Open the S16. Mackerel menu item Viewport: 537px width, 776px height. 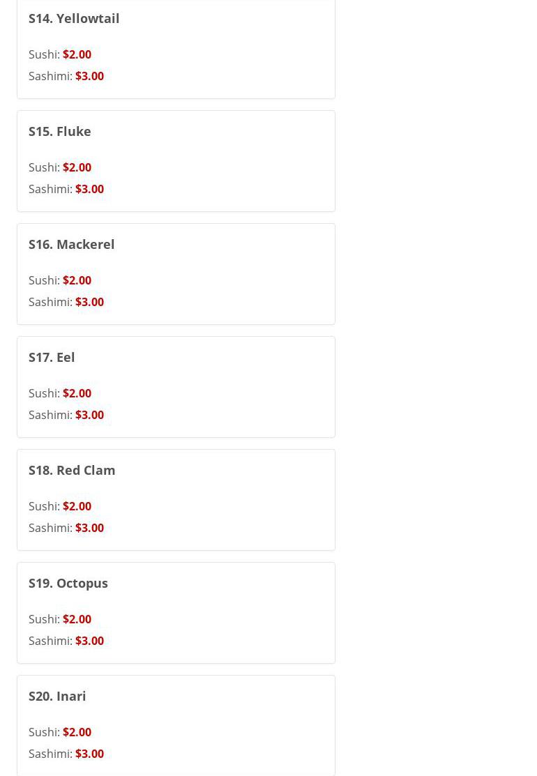(x=72, y=244)
